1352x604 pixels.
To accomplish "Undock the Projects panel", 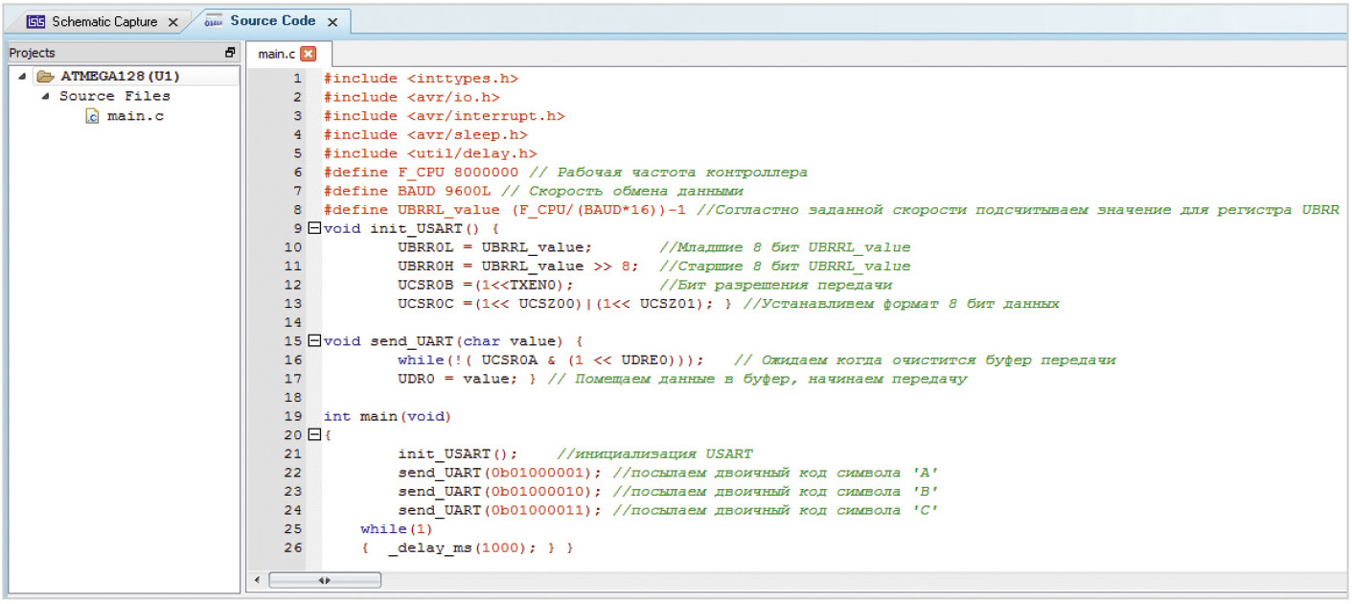I will 231,53.
